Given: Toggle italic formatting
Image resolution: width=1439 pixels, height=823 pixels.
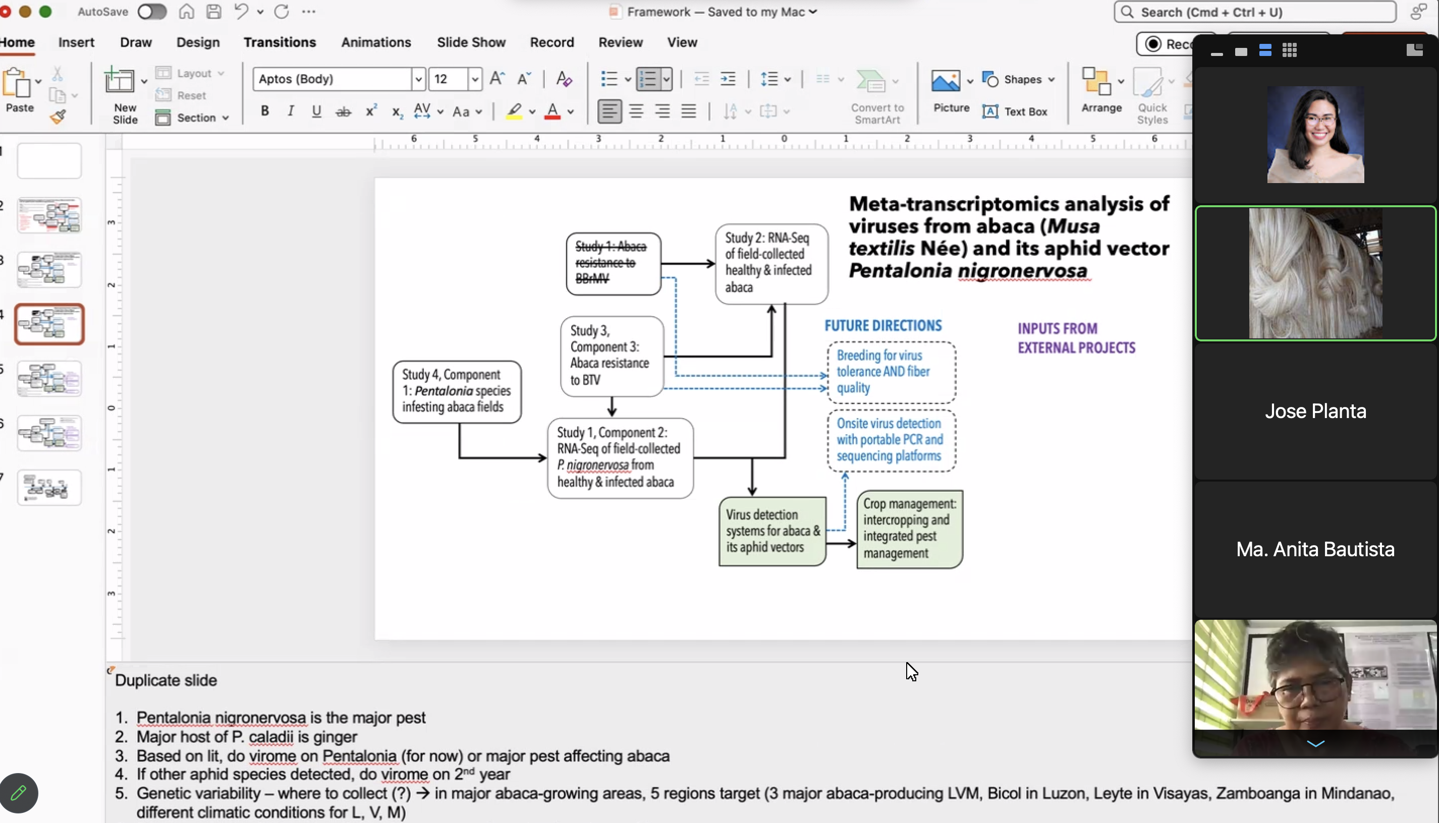Looking at the screenshot, I should click(291, 111).
